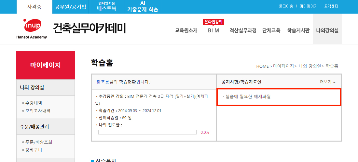
Task: Select 나의강의실 in main navigation
Action: click(327, 31)
